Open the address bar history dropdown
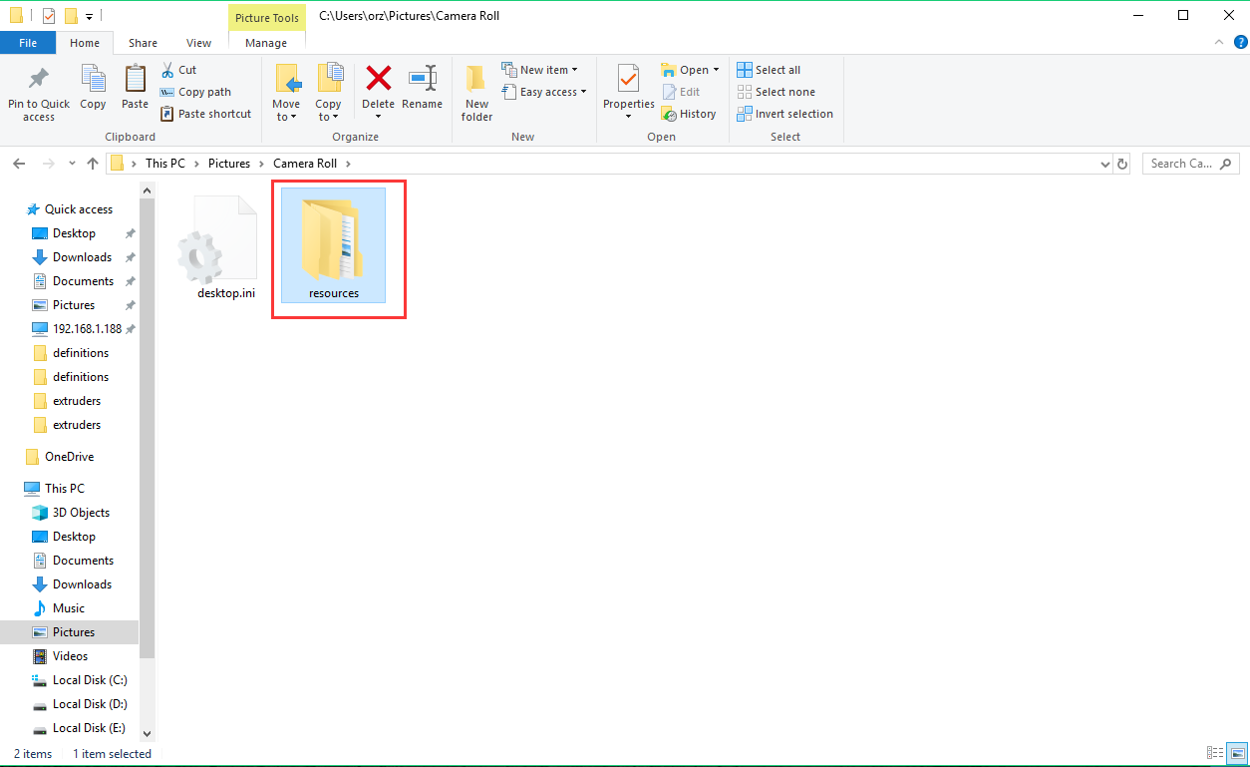1250x767 pixels. 1104,164
